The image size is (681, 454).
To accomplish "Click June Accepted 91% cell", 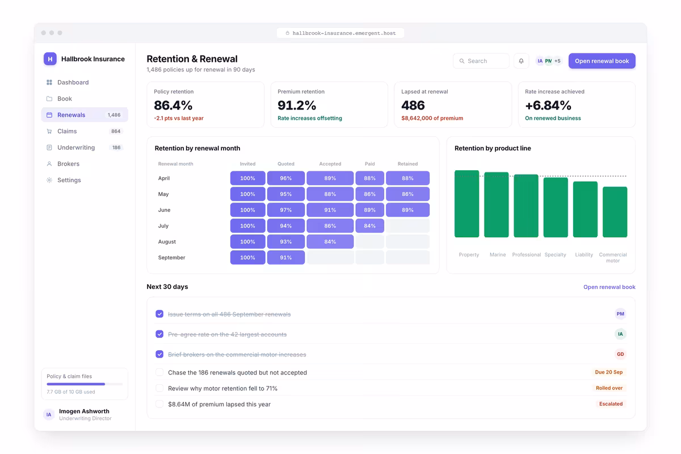I will coord(330,210).
